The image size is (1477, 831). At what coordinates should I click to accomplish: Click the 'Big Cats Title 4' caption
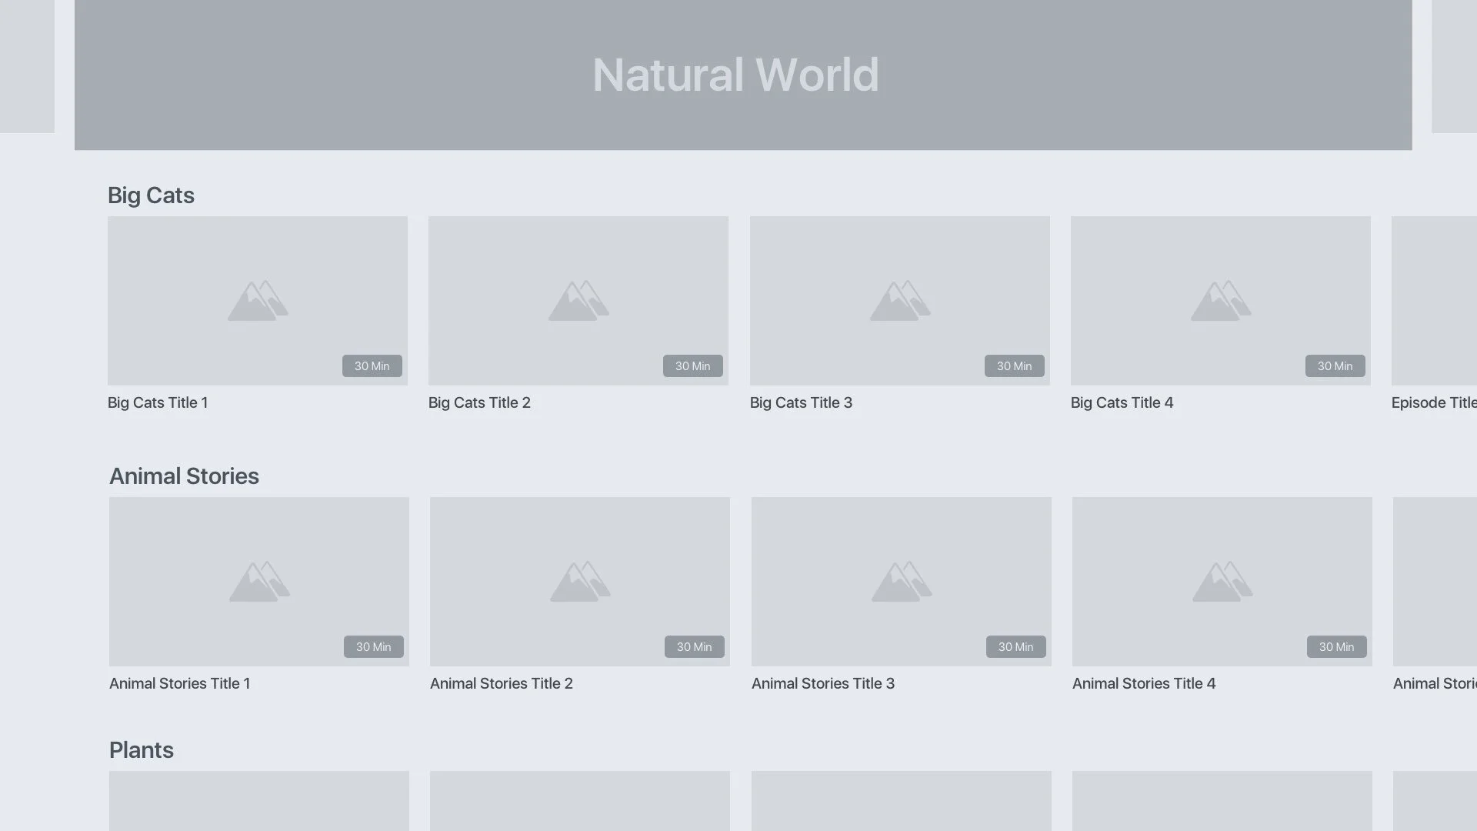click(x=1122, y=402)
